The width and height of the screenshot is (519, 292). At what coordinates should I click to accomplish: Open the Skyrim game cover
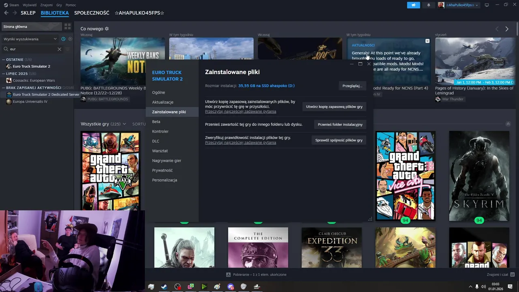coord(479,176)
